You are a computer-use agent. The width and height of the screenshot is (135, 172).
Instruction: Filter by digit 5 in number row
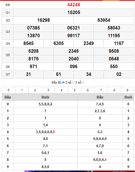(x=75, y=90)
